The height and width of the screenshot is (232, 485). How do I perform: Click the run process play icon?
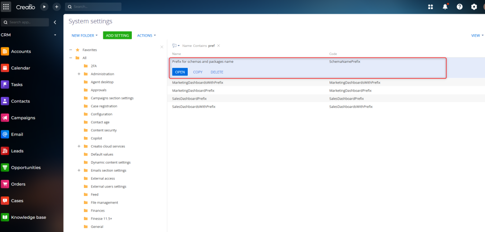pos(44,7)
